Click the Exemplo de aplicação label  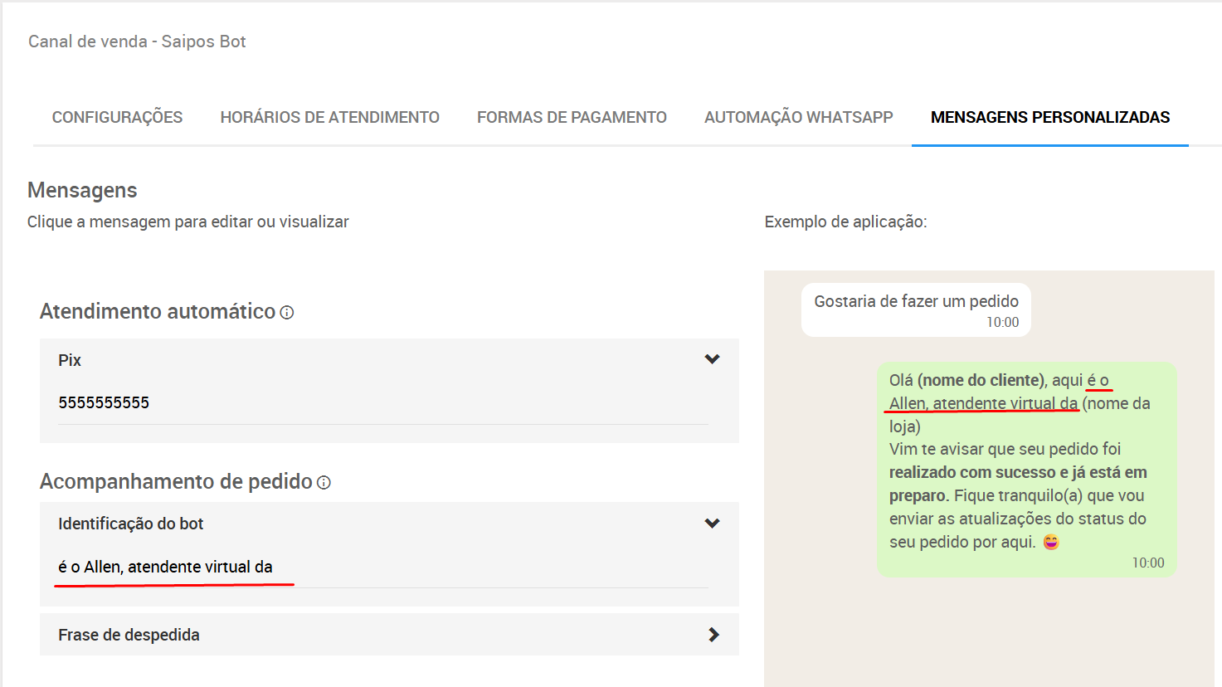click(x=845, y=222)
